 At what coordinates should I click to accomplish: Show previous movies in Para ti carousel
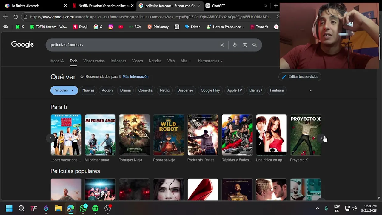point(50,138)
